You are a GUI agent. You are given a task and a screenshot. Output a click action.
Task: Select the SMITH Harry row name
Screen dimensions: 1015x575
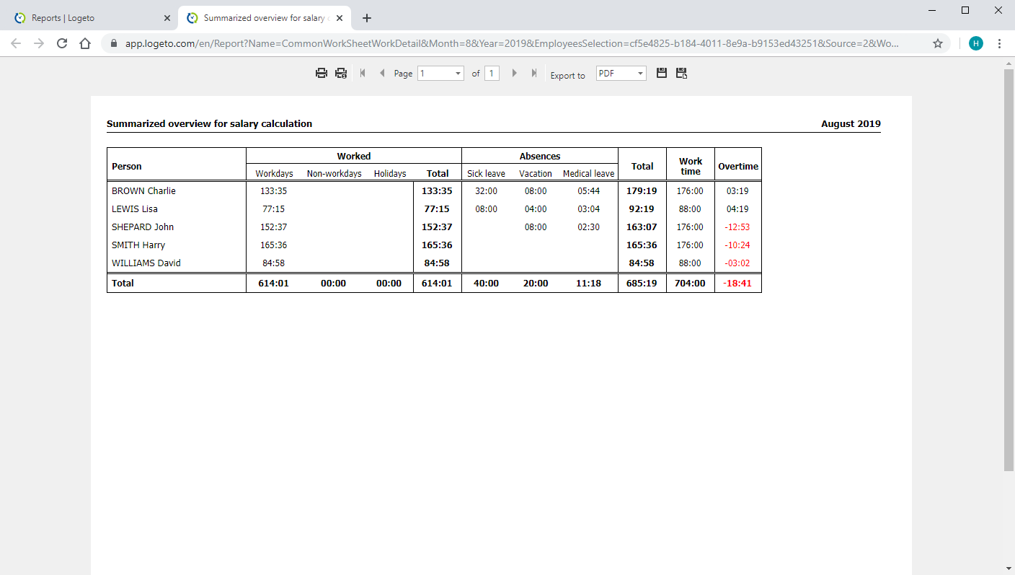tap(138, 245)
